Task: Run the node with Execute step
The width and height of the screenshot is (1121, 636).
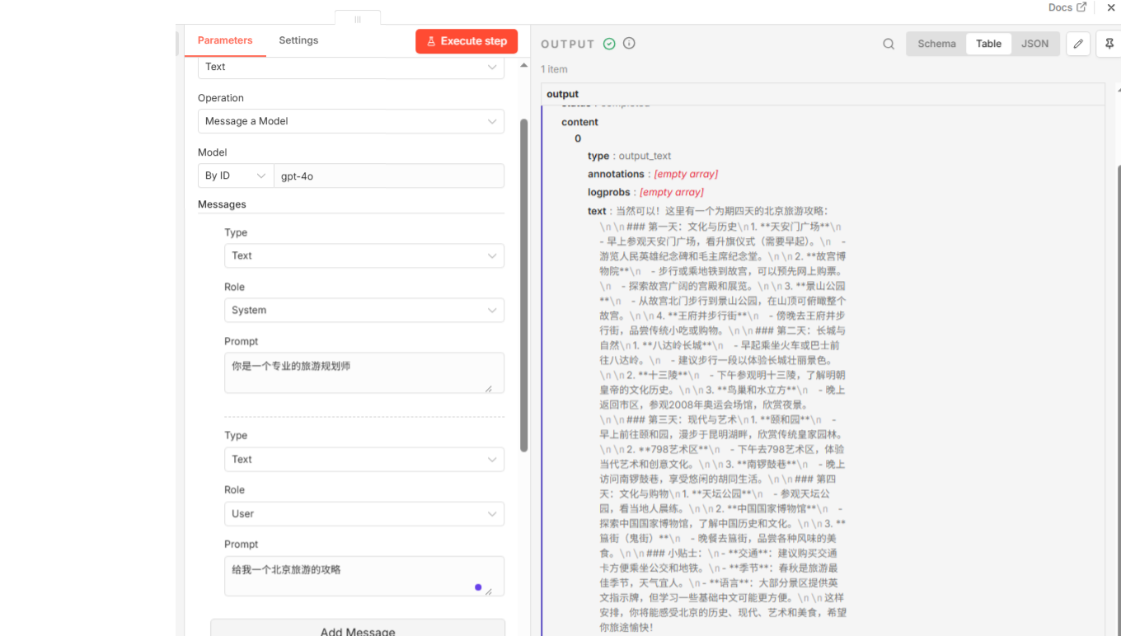Action: 467,41
